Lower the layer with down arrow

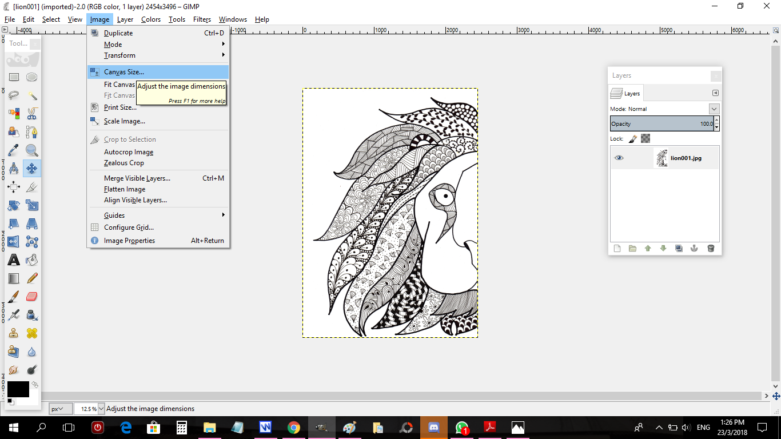[663, 248]
